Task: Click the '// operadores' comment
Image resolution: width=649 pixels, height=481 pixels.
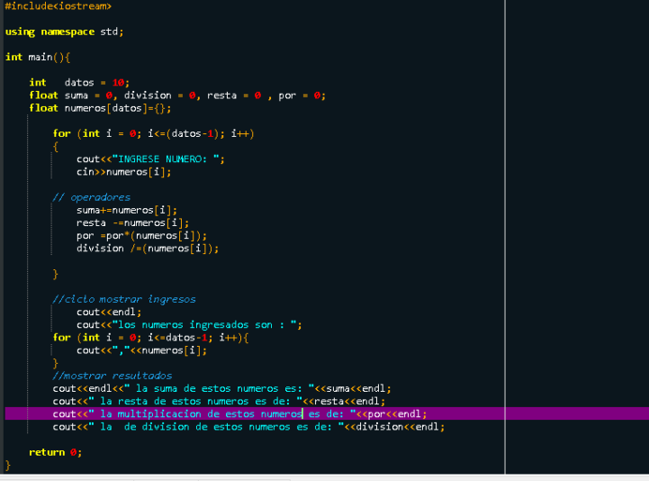Action: [92, 197]
